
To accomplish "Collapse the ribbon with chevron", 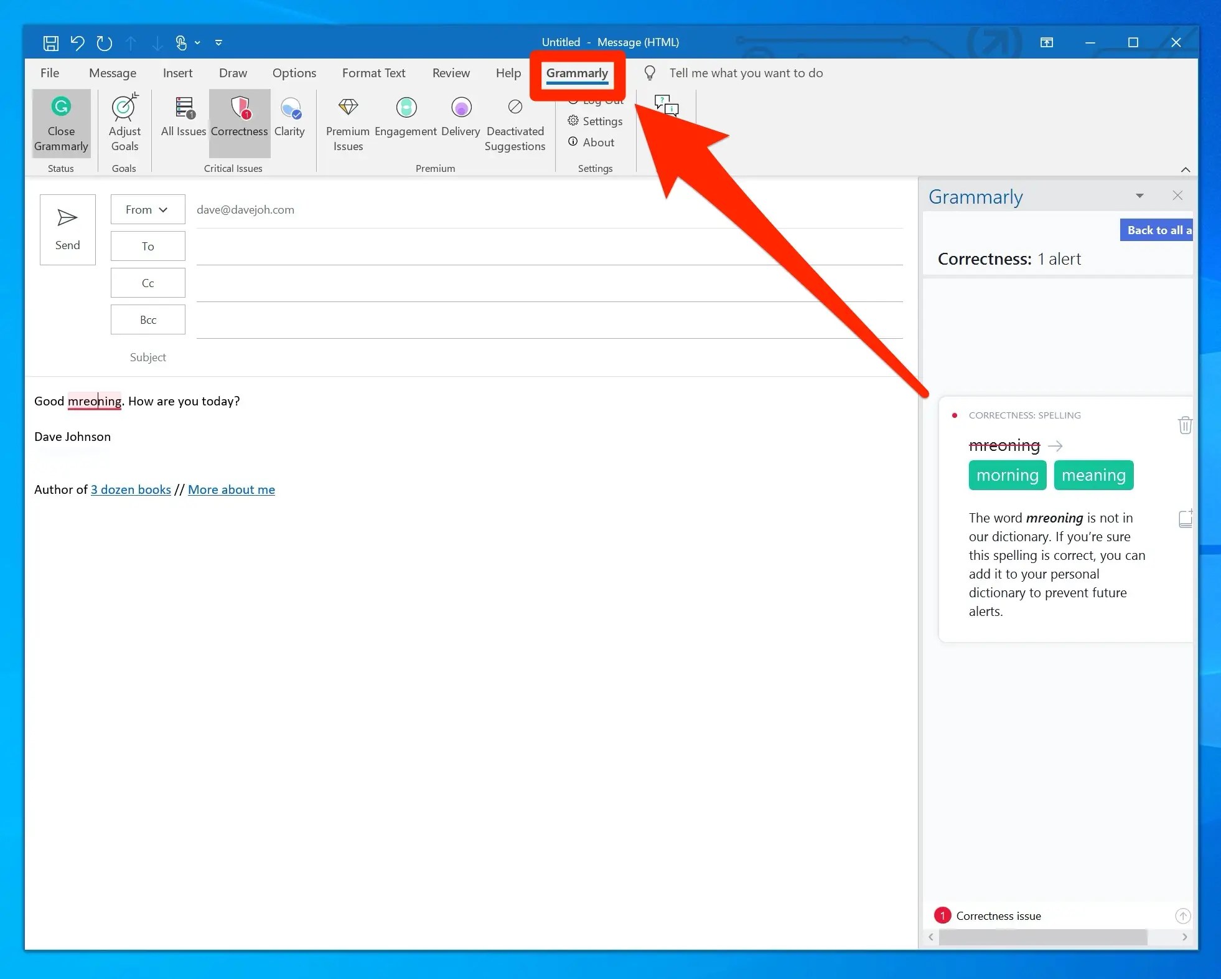I will click(1185, 169).
